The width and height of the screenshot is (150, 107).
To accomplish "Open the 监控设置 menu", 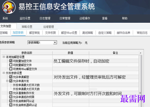I will [x=25, y=18].
